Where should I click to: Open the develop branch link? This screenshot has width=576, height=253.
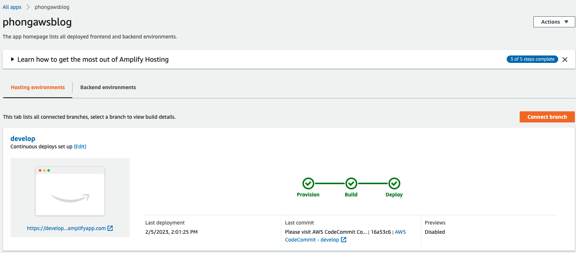pyautogui.click(x=23, y=139)
